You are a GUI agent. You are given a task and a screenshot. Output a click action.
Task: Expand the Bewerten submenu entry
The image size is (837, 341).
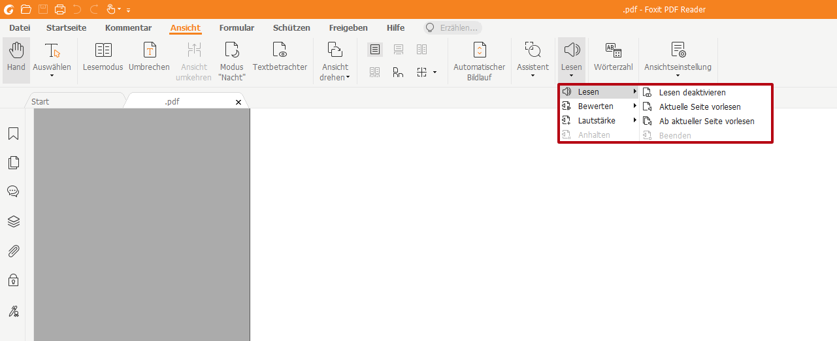pyautogui.click(x=599, y=106)
